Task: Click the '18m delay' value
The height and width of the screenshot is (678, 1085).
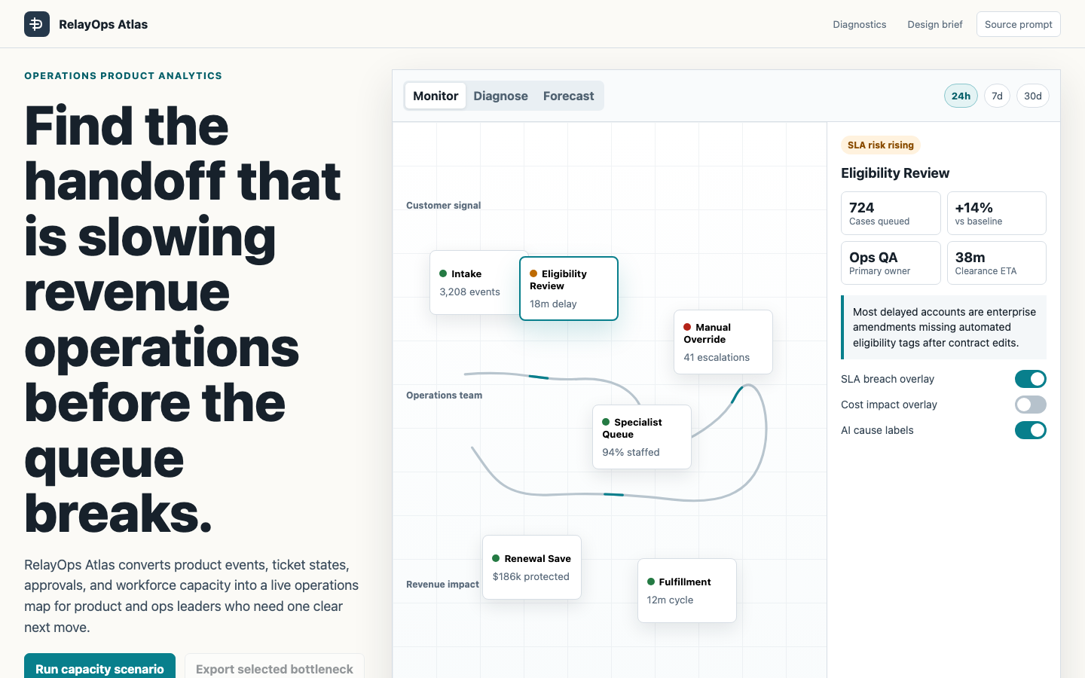Action: 553,304
